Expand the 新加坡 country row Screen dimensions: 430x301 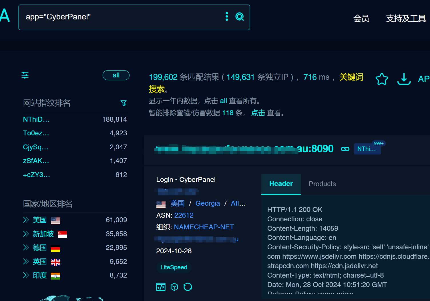(26, 234)
